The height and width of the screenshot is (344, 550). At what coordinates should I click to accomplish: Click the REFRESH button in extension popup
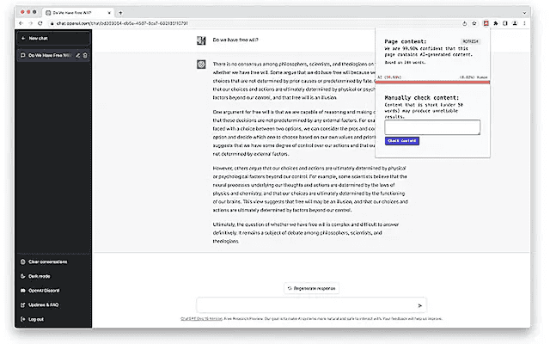(x=470, y=40)
